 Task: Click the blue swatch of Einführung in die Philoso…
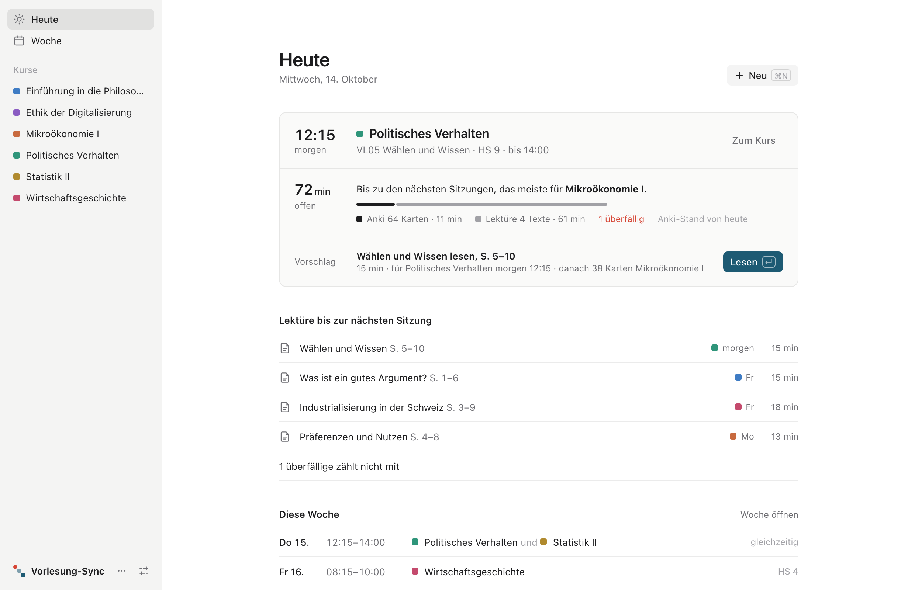tap(17, 91)
